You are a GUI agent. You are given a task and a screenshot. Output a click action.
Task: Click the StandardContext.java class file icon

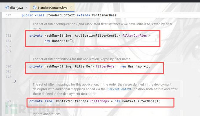click(x=35, y=7)
